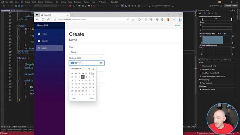Toggle browser split screen icon
240x135 pixels.
coord(146,19)
